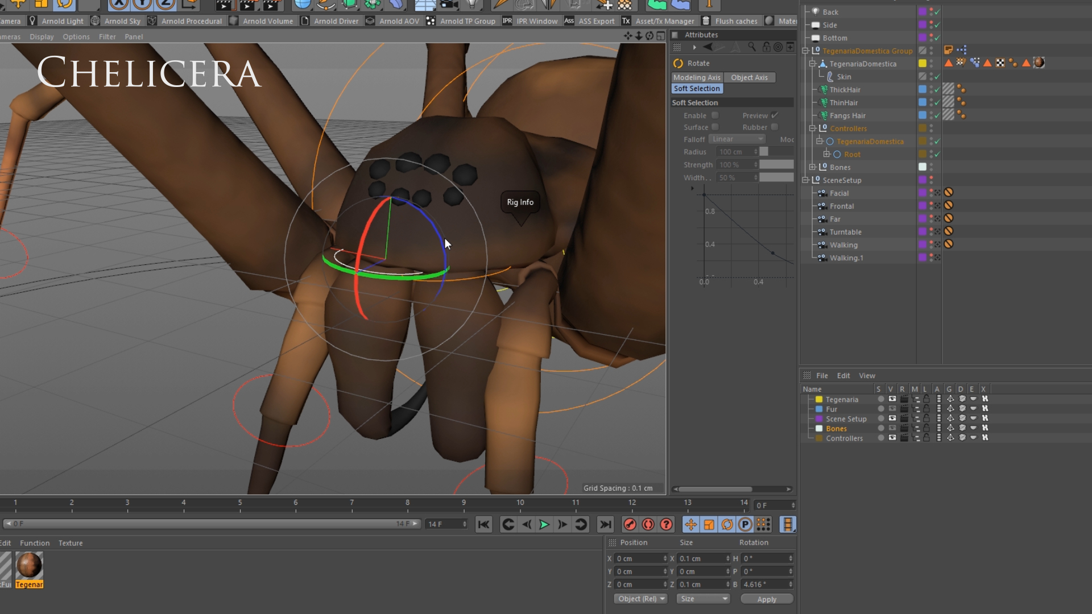Toggle the Surface checkbox

click(715, 127)
